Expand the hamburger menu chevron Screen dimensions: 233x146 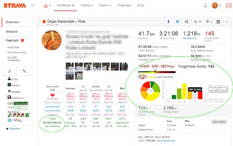point(50,5)
